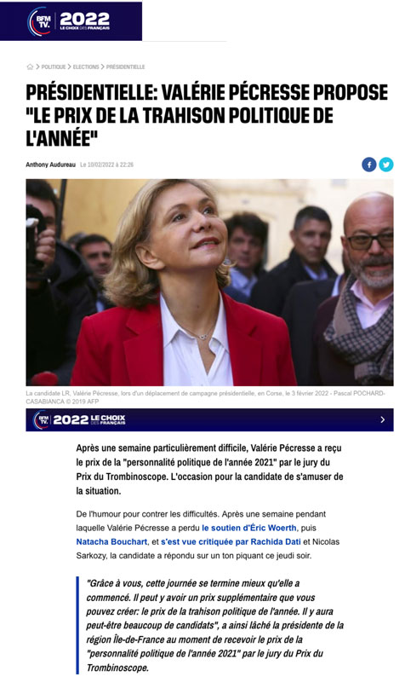
Task: Open the Elections breadcrumb
Action: pos(86,67)
